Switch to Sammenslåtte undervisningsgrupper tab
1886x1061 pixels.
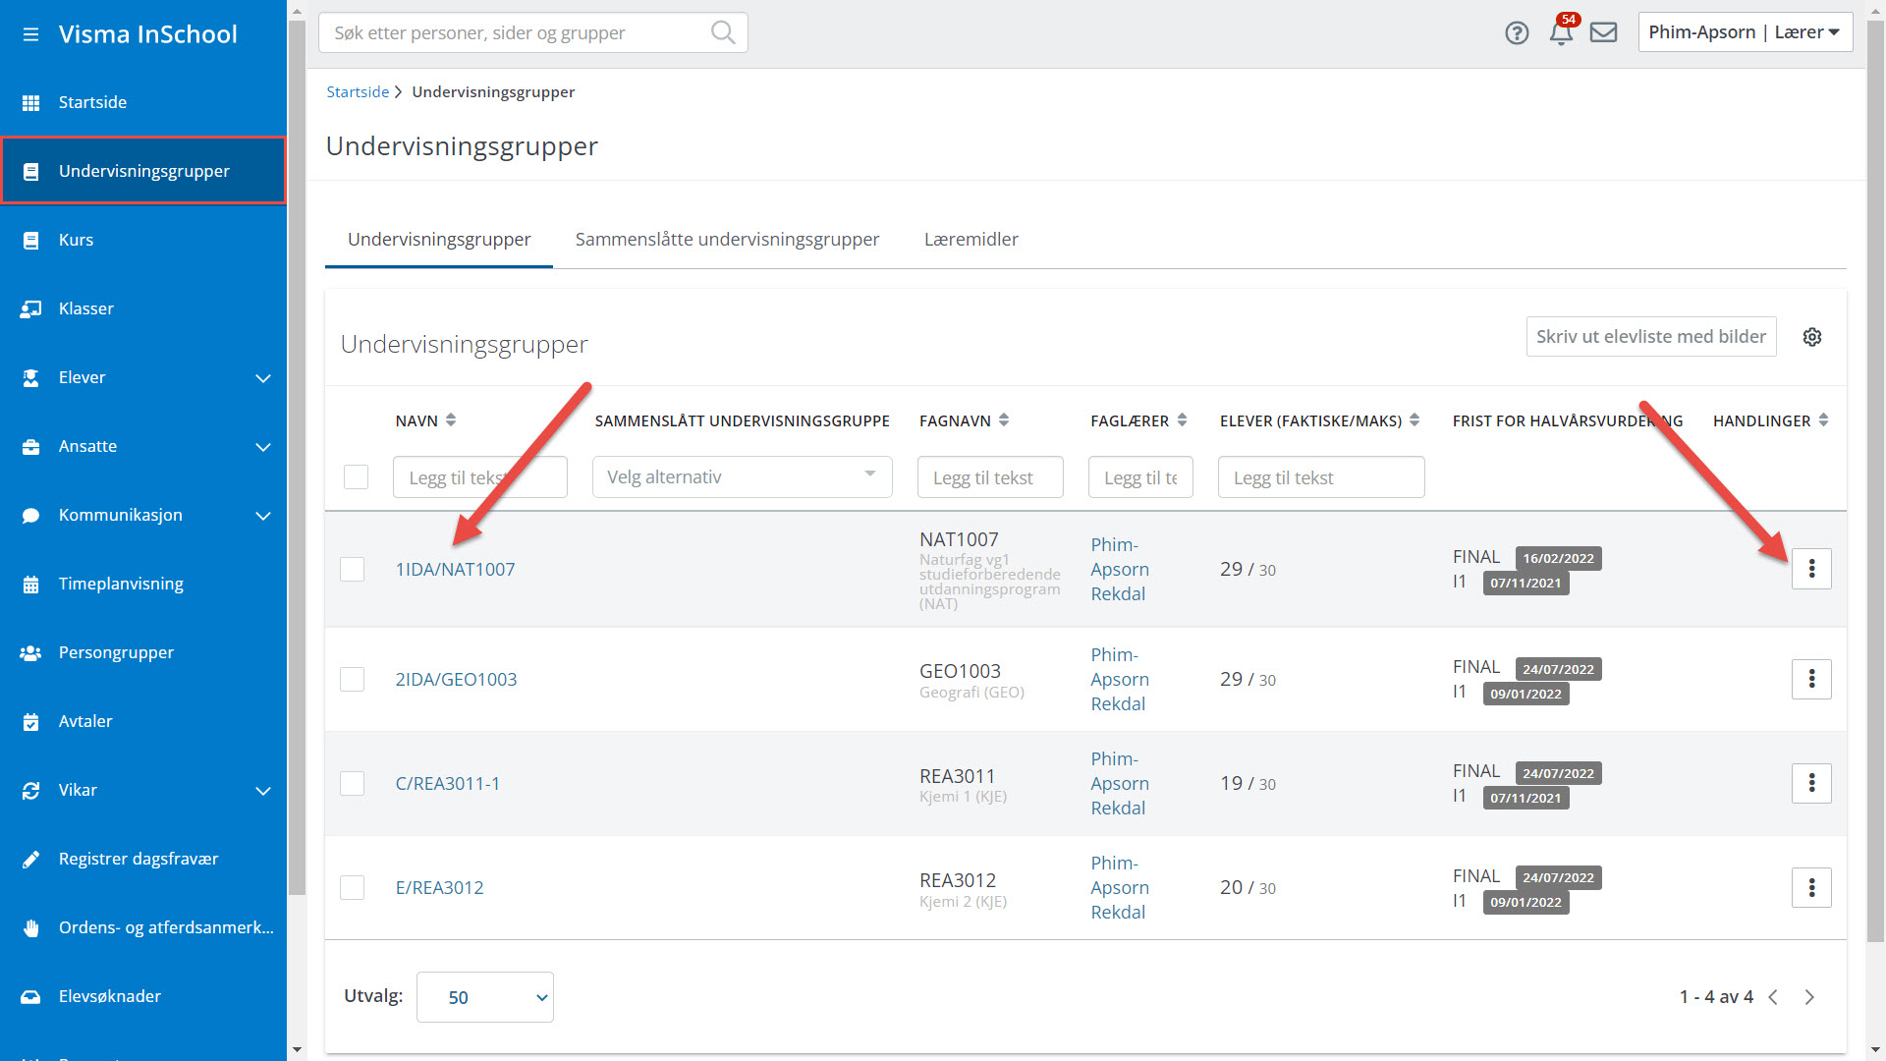pos(727,240)
